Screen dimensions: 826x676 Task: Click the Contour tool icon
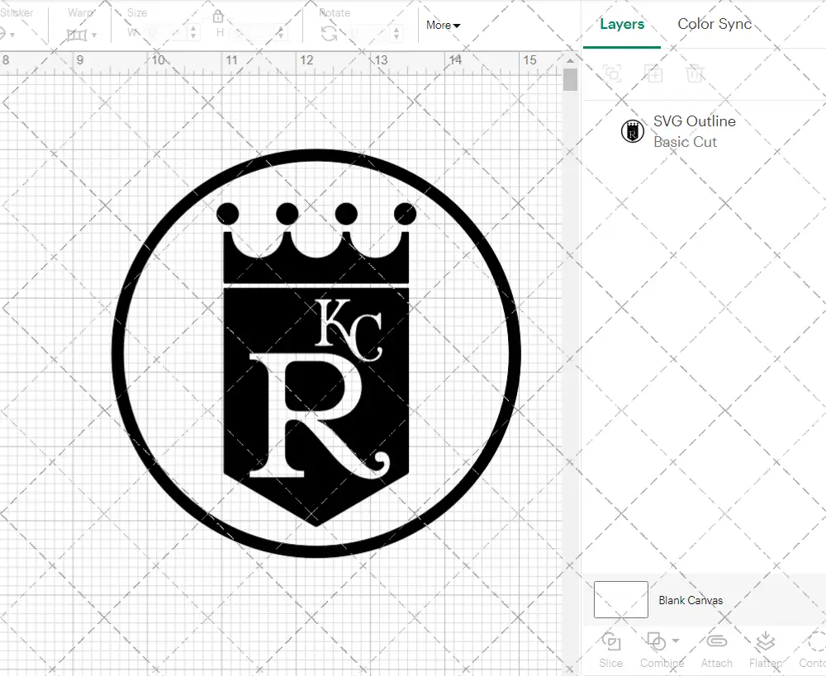click(818, 641)
